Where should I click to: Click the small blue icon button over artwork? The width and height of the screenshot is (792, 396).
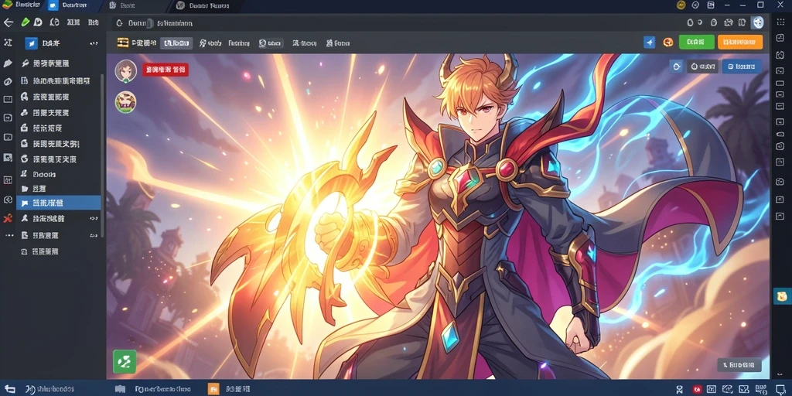[676, 67]
